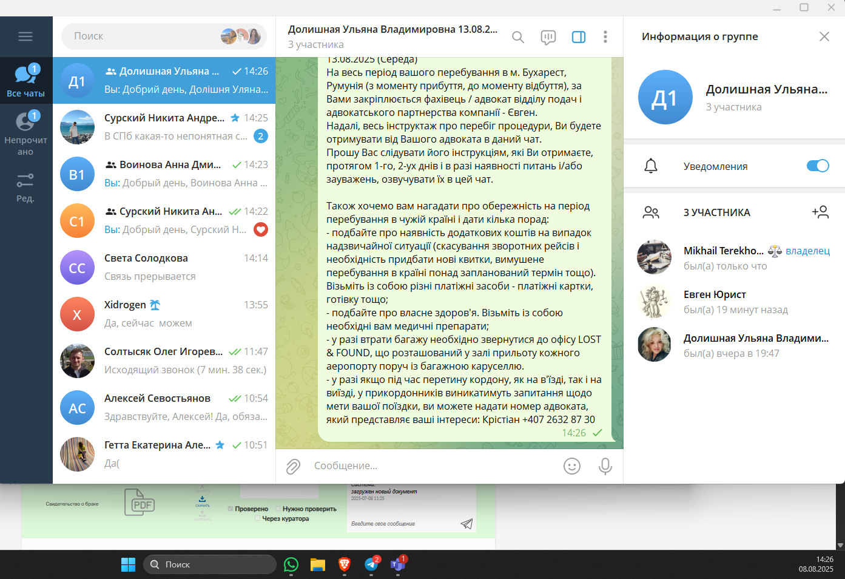Open the Гетта Екатерина Але... chat
The width and height of the screenshot is (845, 579).
tap(164, 455)
